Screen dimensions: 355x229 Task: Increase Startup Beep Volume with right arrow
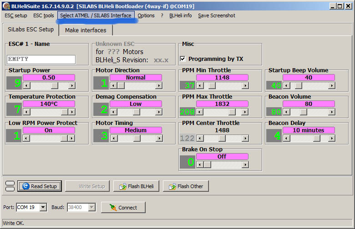pos(332,85)
